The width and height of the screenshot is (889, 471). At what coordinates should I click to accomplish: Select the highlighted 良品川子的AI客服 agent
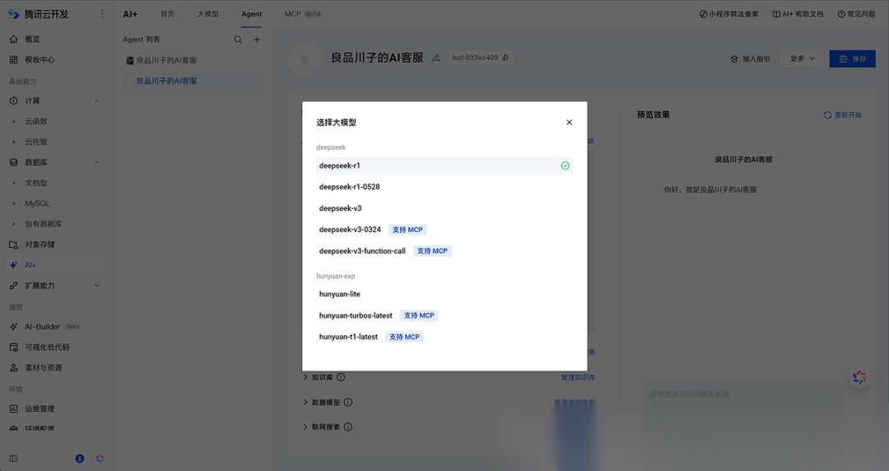click(x=193, y=82)
